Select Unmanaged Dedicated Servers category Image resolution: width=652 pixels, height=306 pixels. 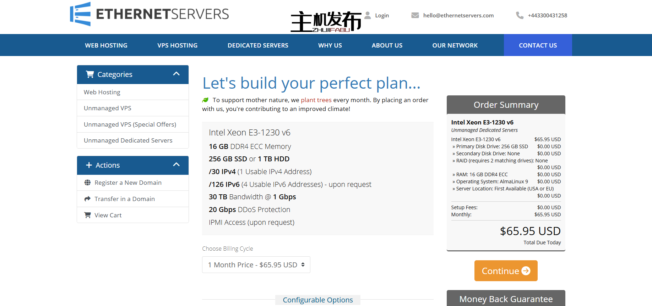pos(128,140)
